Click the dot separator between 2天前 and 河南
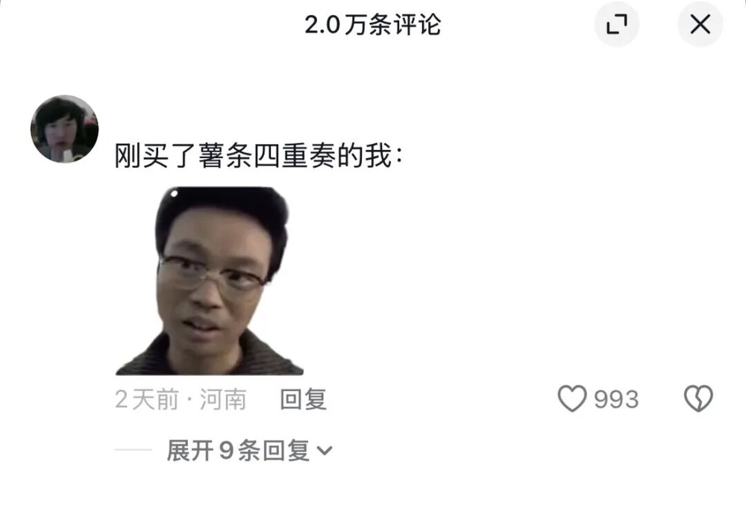This screenshot has height=505, width=746. click(x=189, y=399)
